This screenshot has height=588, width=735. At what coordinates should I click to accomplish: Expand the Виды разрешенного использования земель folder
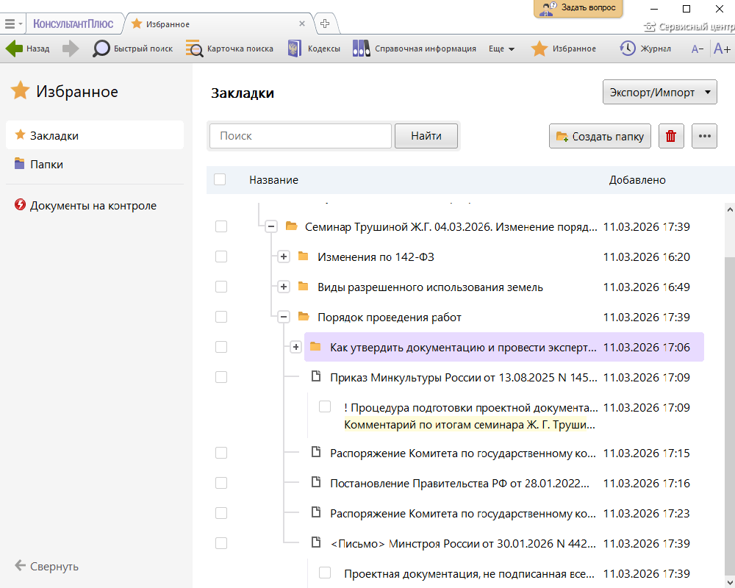pyautogui.click(x=284, y=287)
